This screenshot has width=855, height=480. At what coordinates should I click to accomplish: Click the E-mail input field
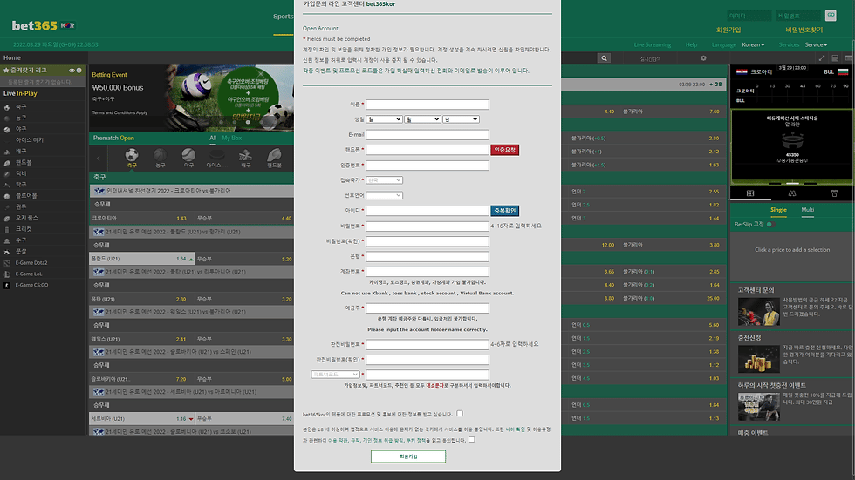point(427,134)
